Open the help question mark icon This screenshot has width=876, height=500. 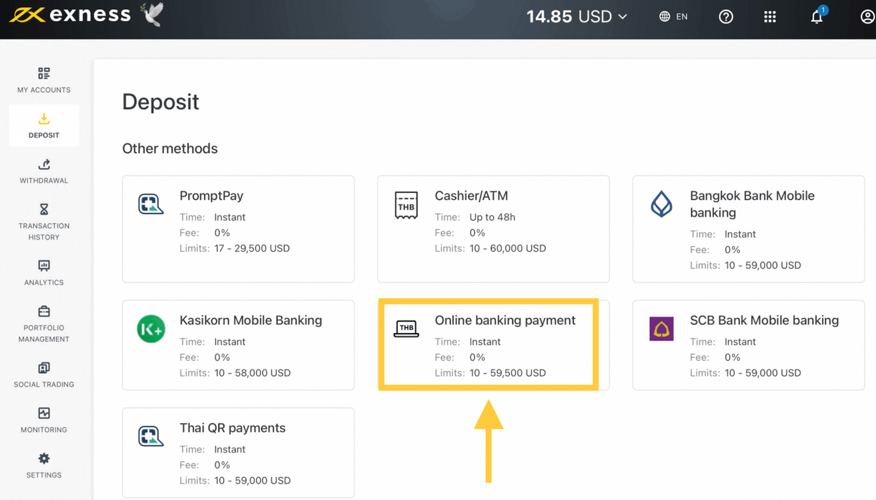coord(726,17)
